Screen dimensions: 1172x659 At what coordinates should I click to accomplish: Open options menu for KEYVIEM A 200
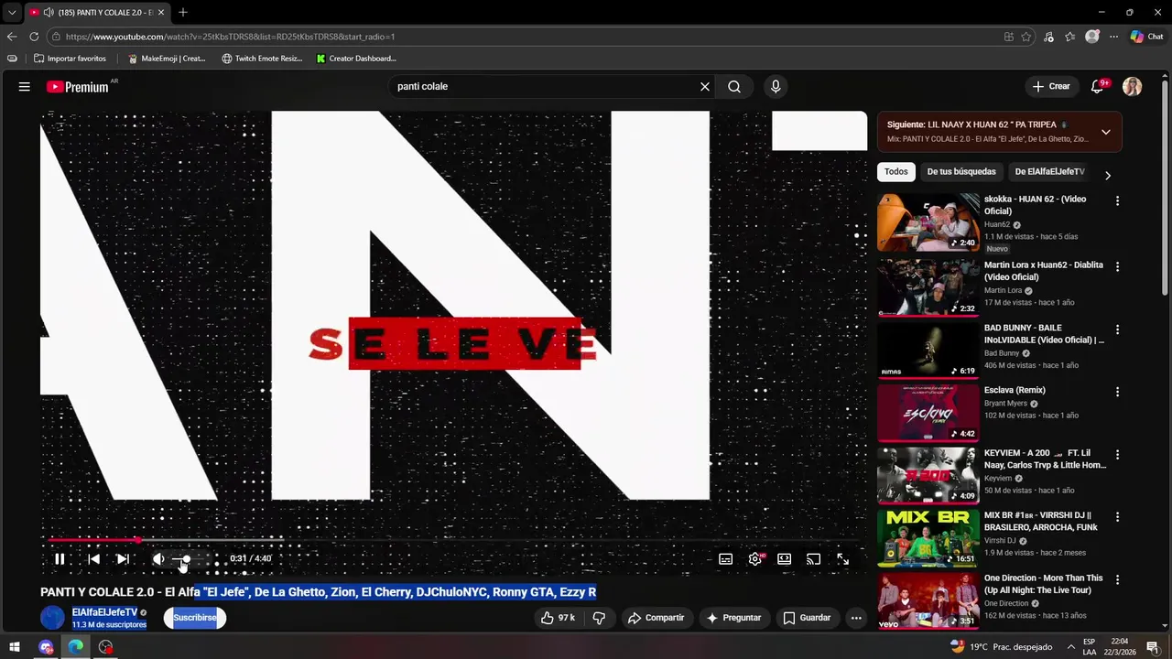1117,455
